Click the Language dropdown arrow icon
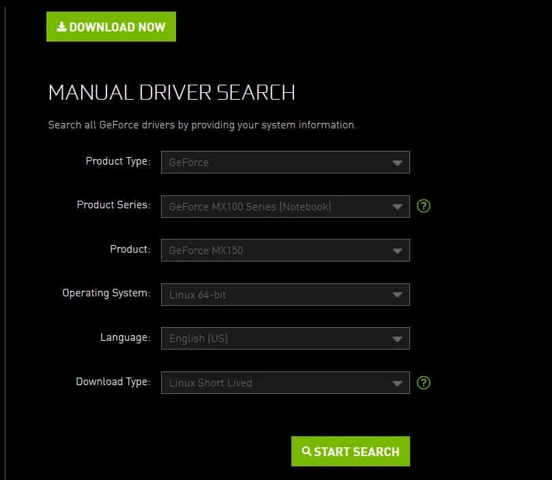552x480 pixels. point(398,338)
